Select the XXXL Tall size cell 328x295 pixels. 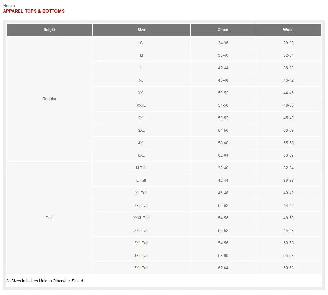(x=141, y=218)
